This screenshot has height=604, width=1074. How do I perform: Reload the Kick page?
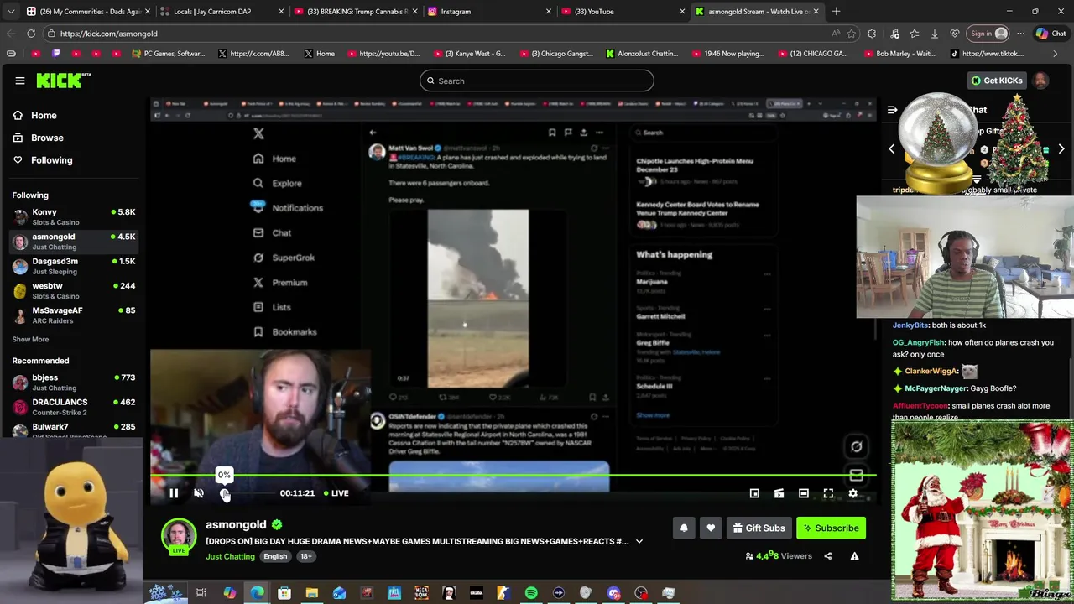31,34
